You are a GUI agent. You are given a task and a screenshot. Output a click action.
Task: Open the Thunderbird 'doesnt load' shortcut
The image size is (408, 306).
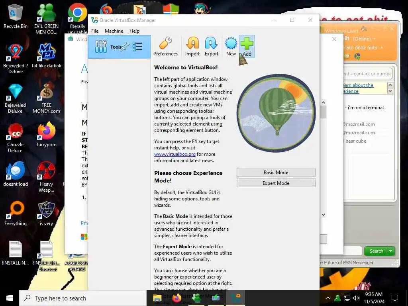16,174
